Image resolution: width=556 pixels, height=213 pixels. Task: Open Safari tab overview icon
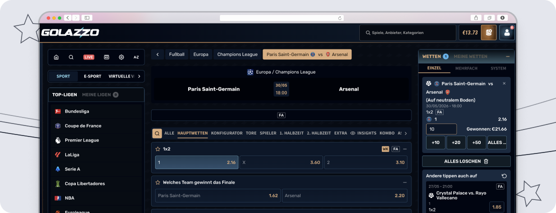coord(489,17)
